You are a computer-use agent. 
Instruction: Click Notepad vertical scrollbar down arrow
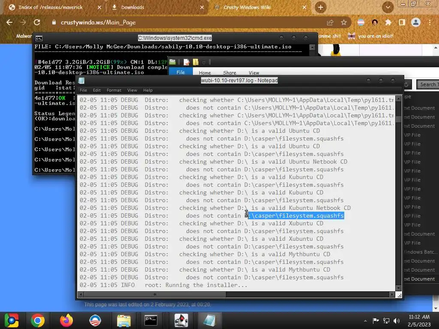(x=398, y=288)
